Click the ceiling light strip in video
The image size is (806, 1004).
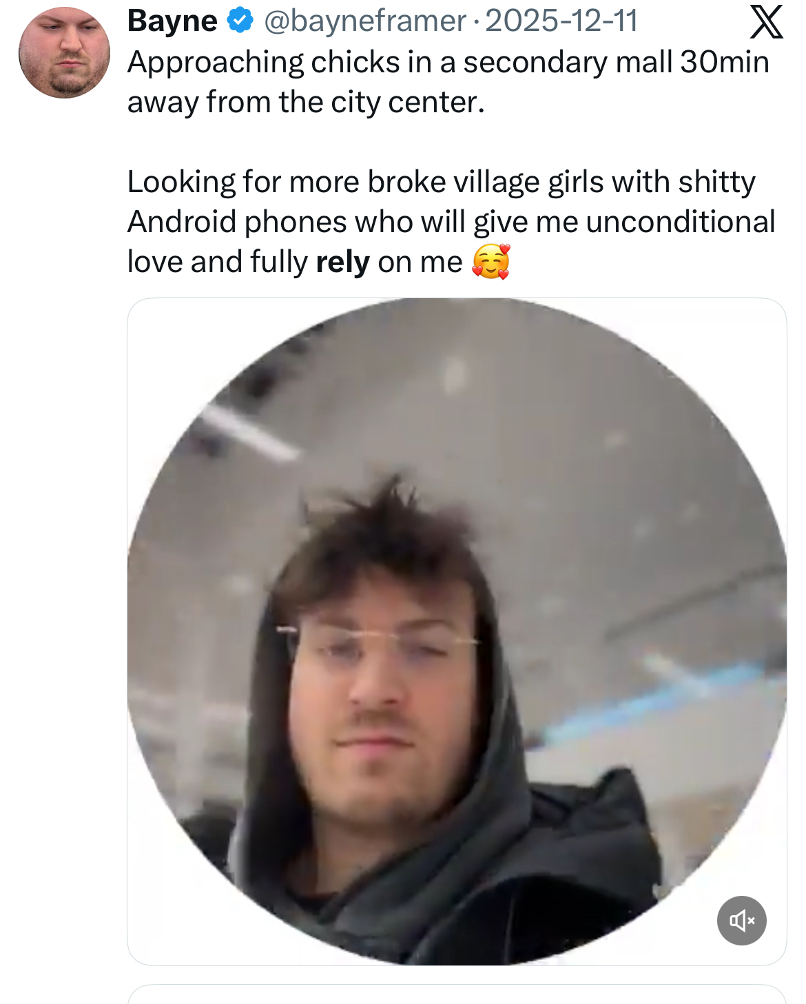tap(251, 432)
